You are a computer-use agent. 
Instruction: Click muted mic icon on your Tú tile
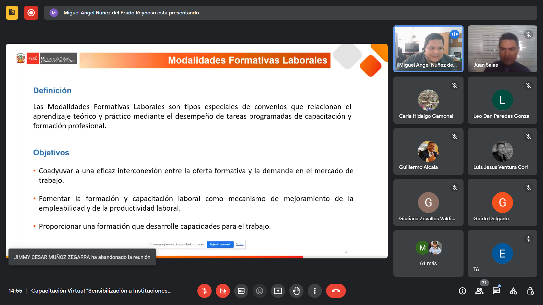[x=529, y=239]
